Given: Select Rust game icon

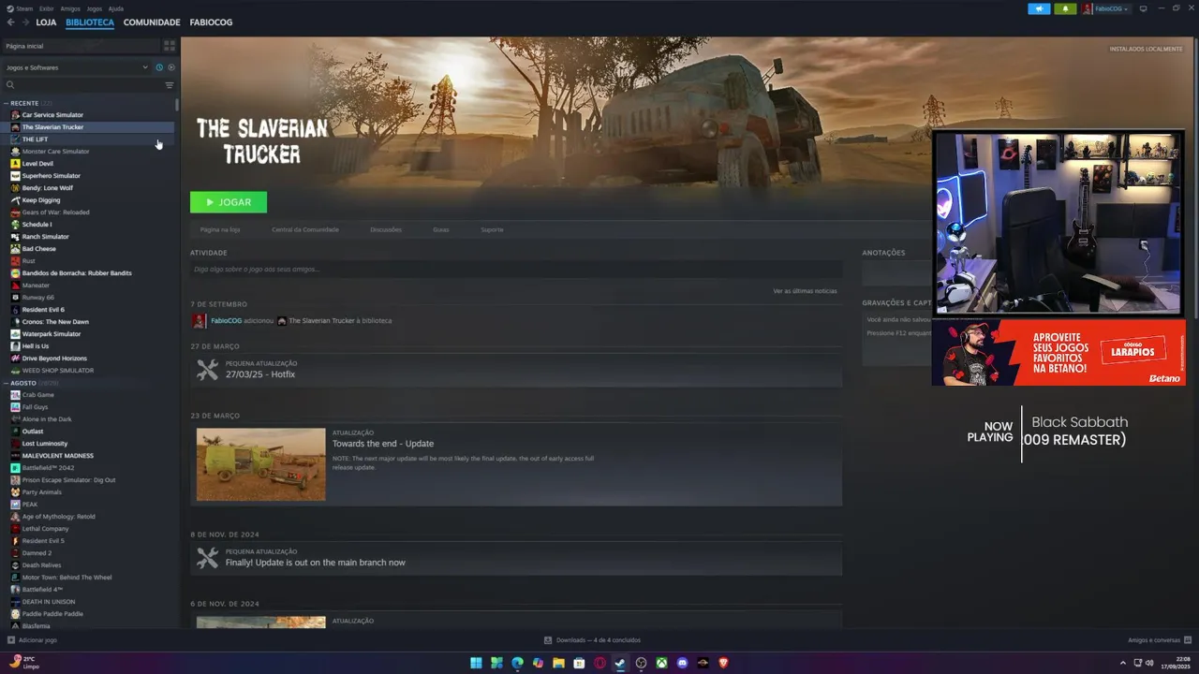Looking at the screenshot, I should tap(15, 261).
